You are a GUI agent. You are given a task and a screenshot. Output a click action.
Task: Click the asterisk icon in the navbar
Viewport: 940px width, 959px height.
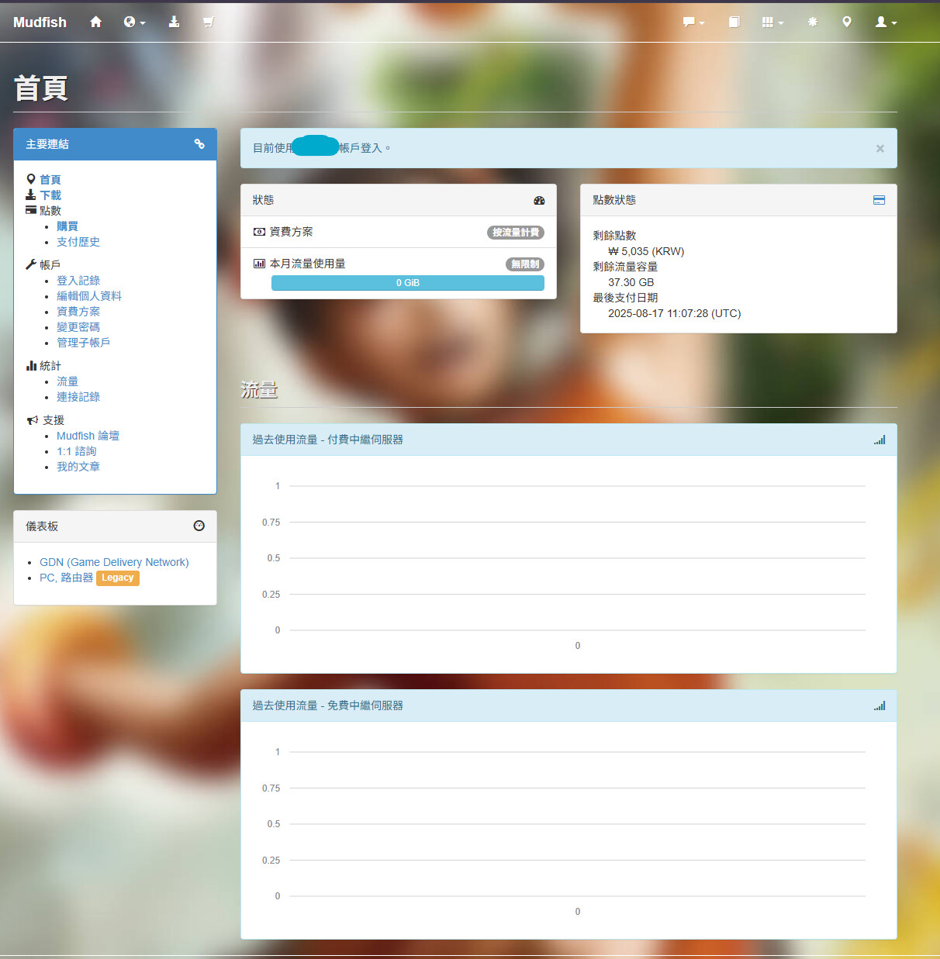[x=812, y=22]
